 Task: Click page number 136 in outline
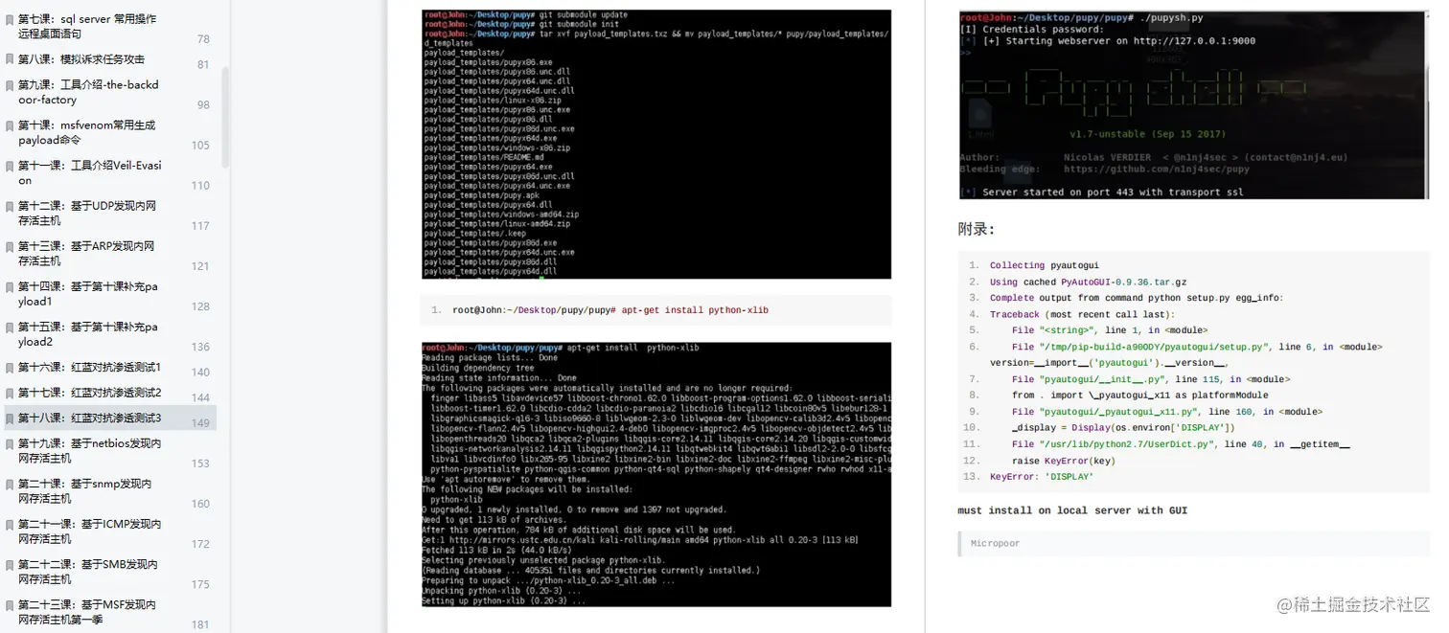pyautogui.click(x=200, y=348)
